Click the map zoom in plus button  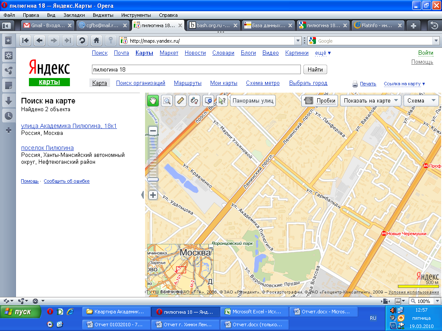(x=153, y=195)
